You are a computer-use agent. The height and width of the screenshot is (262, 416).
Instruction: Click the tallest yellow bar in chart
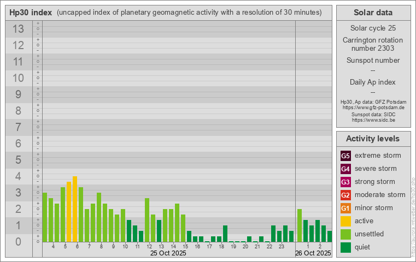coord(75,209)
